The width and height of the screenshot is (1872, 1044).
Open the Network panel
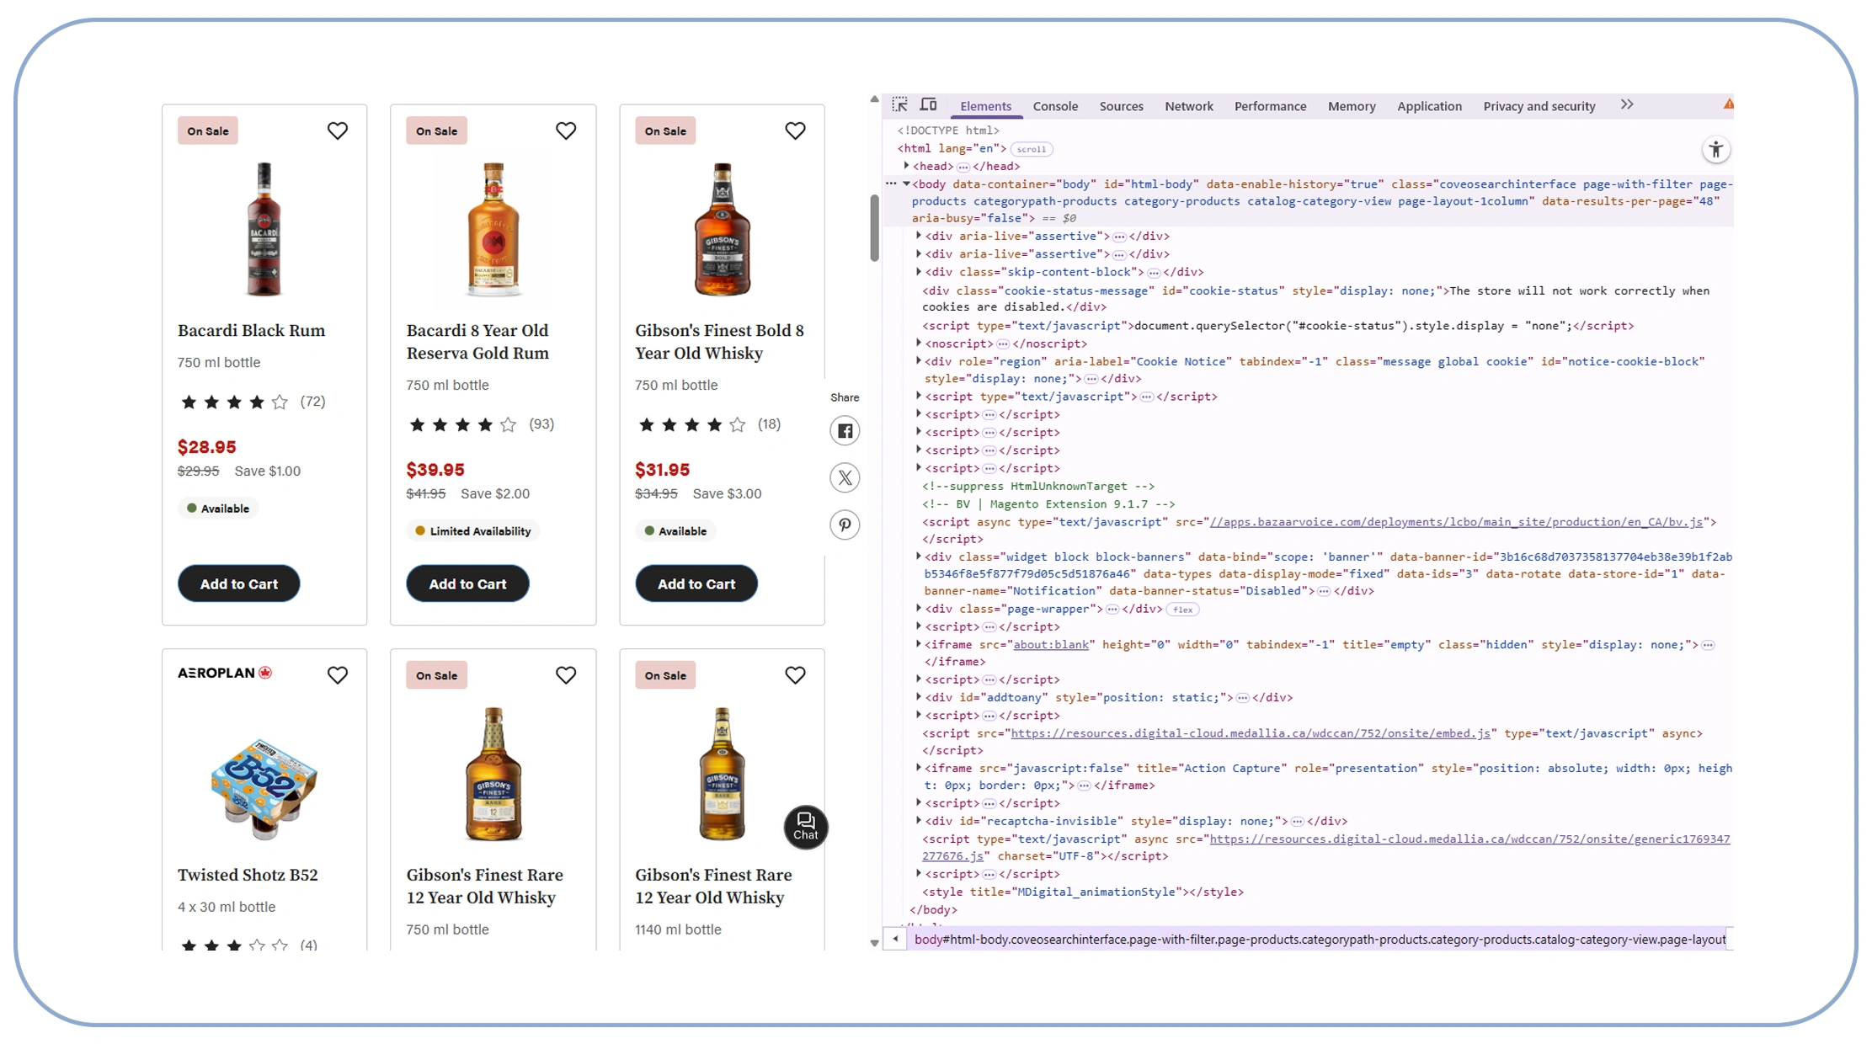[x=1189, y=106]
